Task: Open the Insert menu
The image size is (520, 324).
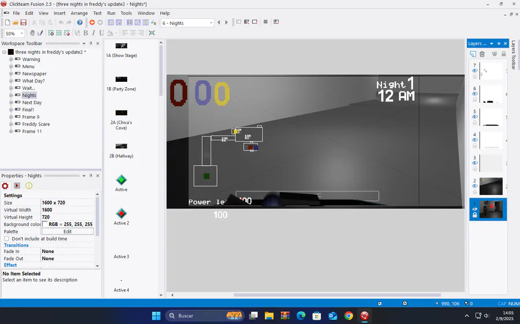Action: click(60, 13)
